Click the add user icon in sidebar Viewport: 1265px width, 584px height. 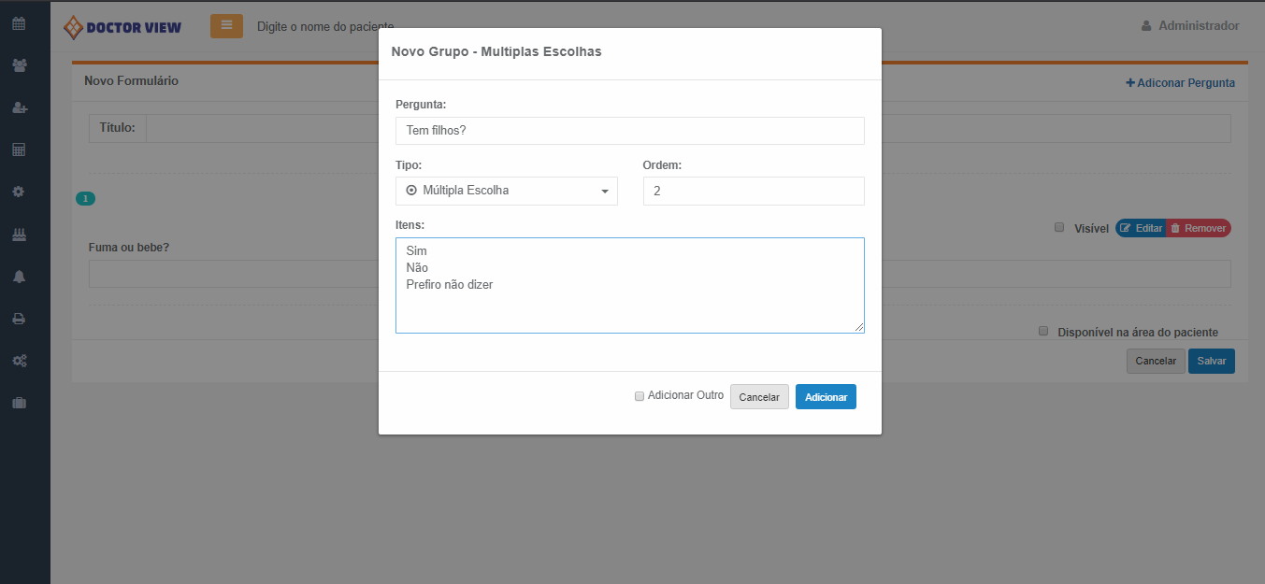(x=19, y=107)
